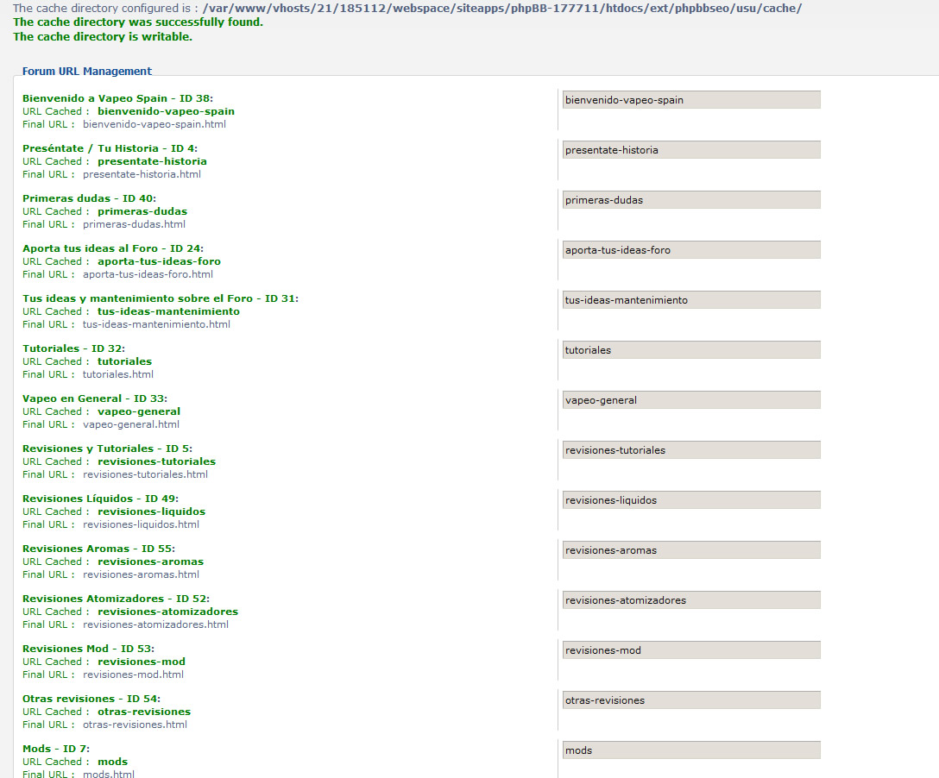Click the aporta-tus-ideas-foro URL field

(690, 250)
